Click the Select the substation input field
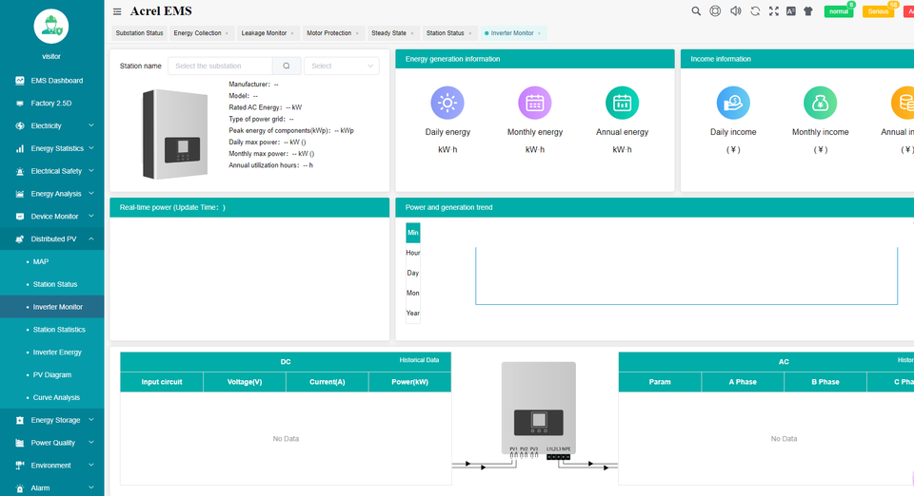Viewport: 914px width, 496px height. point(221,66)
